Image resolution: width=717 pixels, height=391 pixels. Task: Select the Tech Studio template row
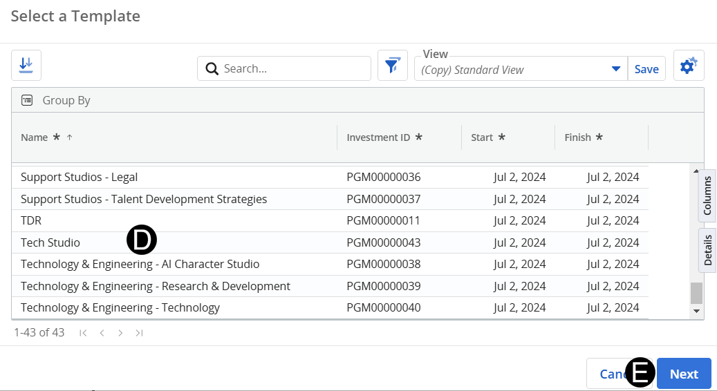[x=50, y=242]
